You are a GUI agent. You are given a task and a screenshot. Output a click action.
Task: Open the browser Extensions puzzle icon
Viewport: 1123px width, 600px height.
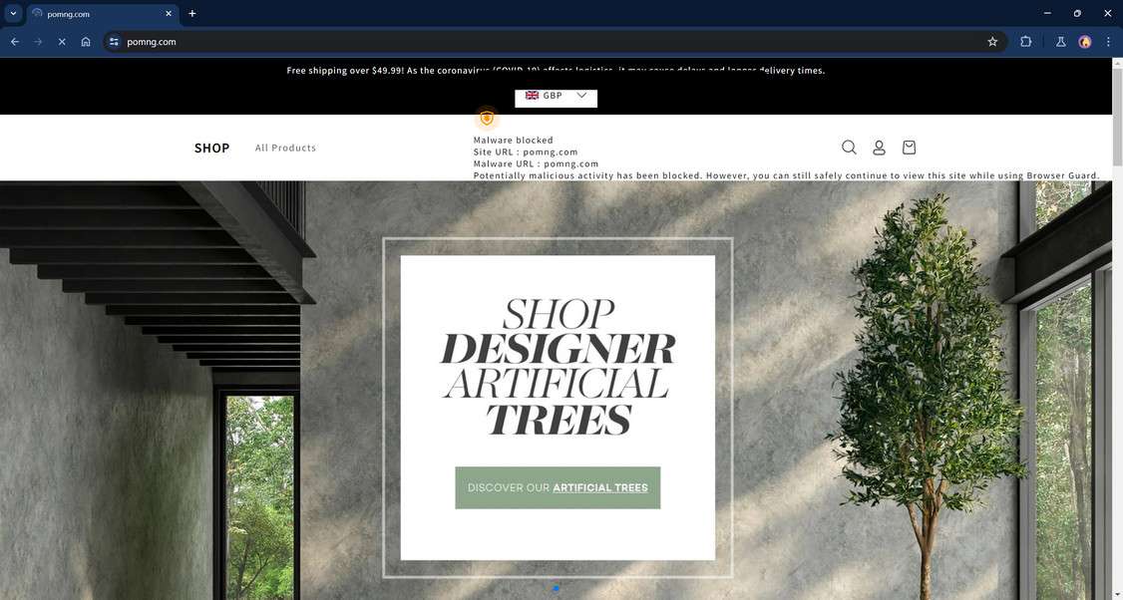[x=1025, y=42]
